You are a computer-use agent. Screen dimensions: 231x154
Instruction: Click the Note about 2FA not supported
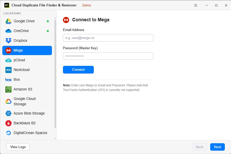pyautogui.click(x=106, y=88)
